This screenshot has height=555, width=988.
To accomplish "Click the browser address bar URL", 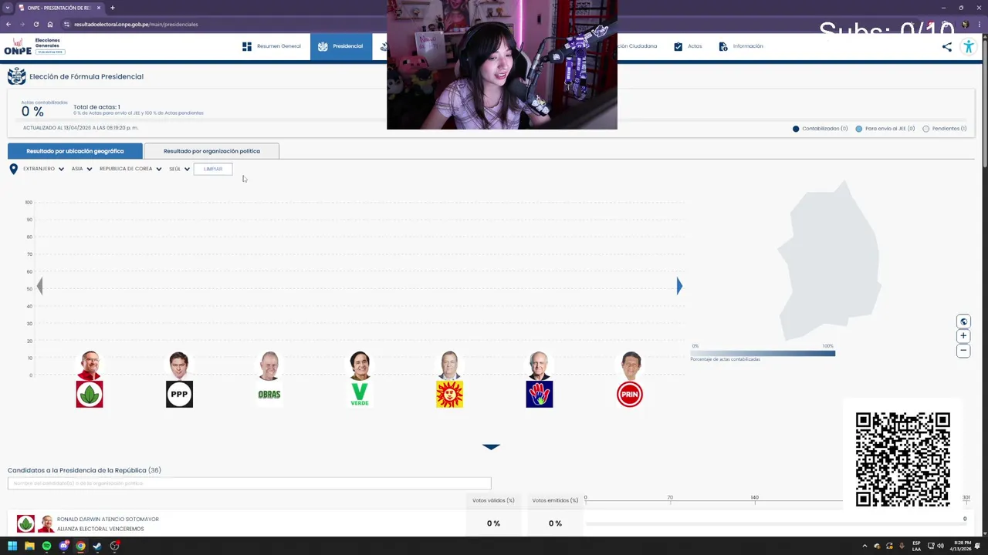I will [136, 24].
